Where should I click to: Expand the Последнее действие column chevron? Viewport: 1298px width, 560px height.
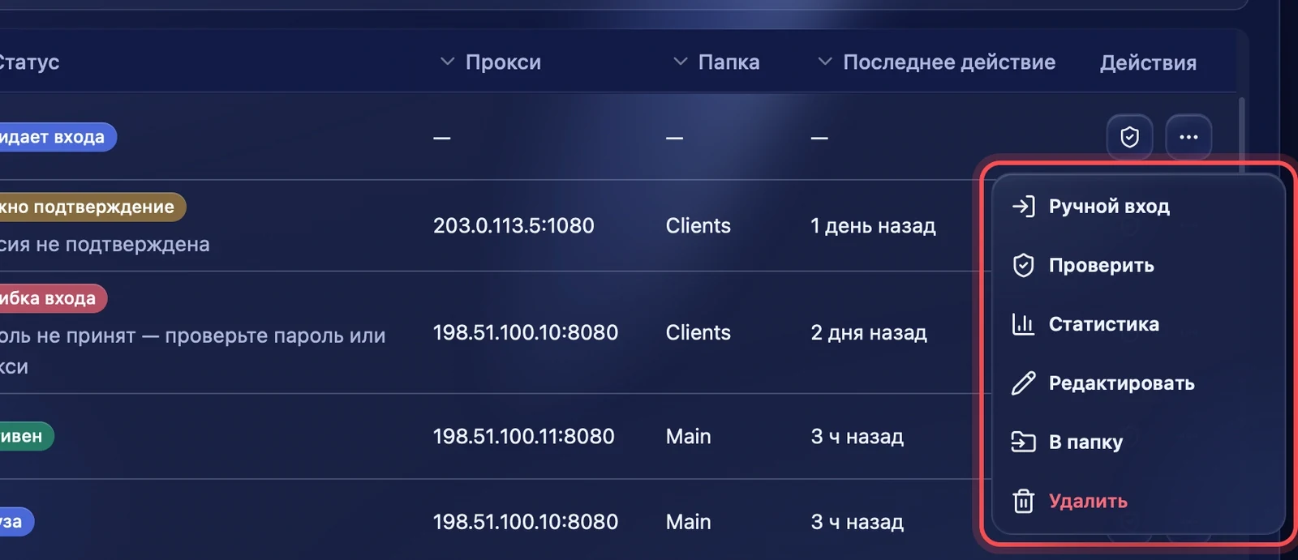[824, 62]
